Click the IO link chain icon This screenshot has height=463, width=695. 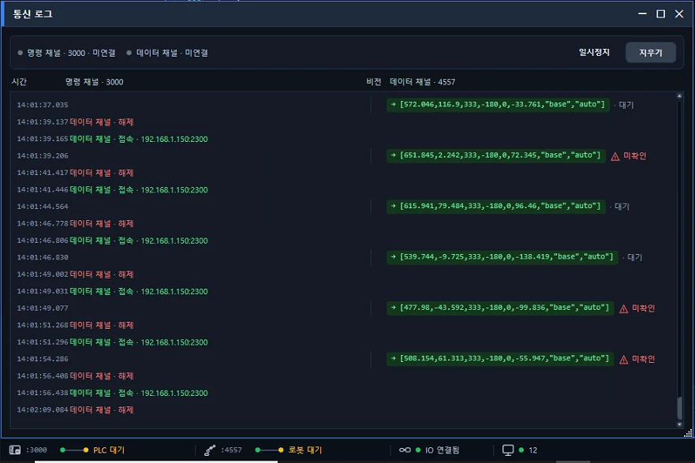(x=405, y=450)
